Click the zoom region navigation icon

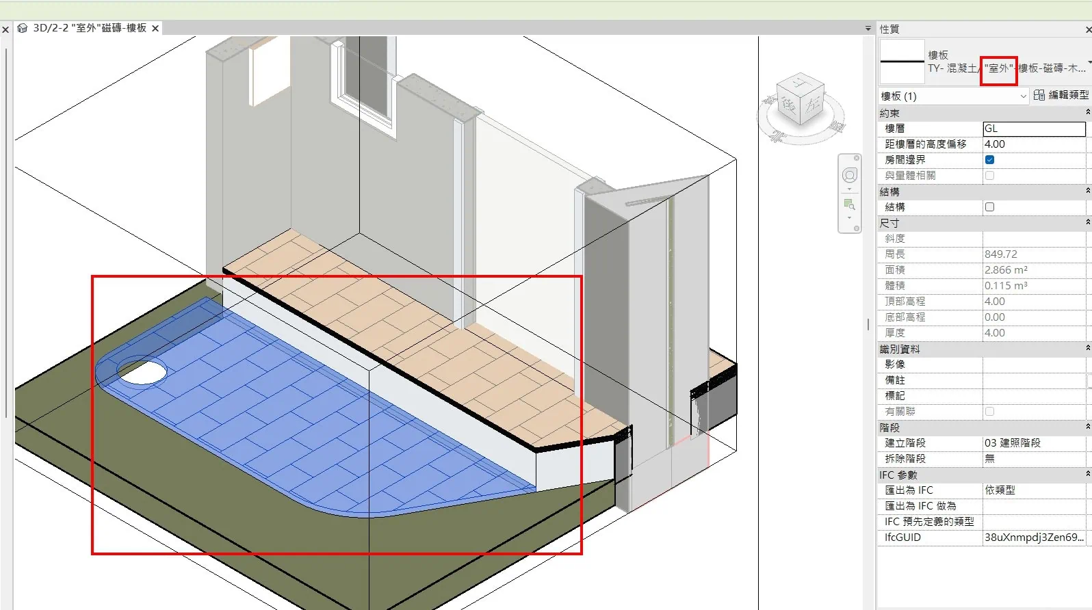click(849, 204)
